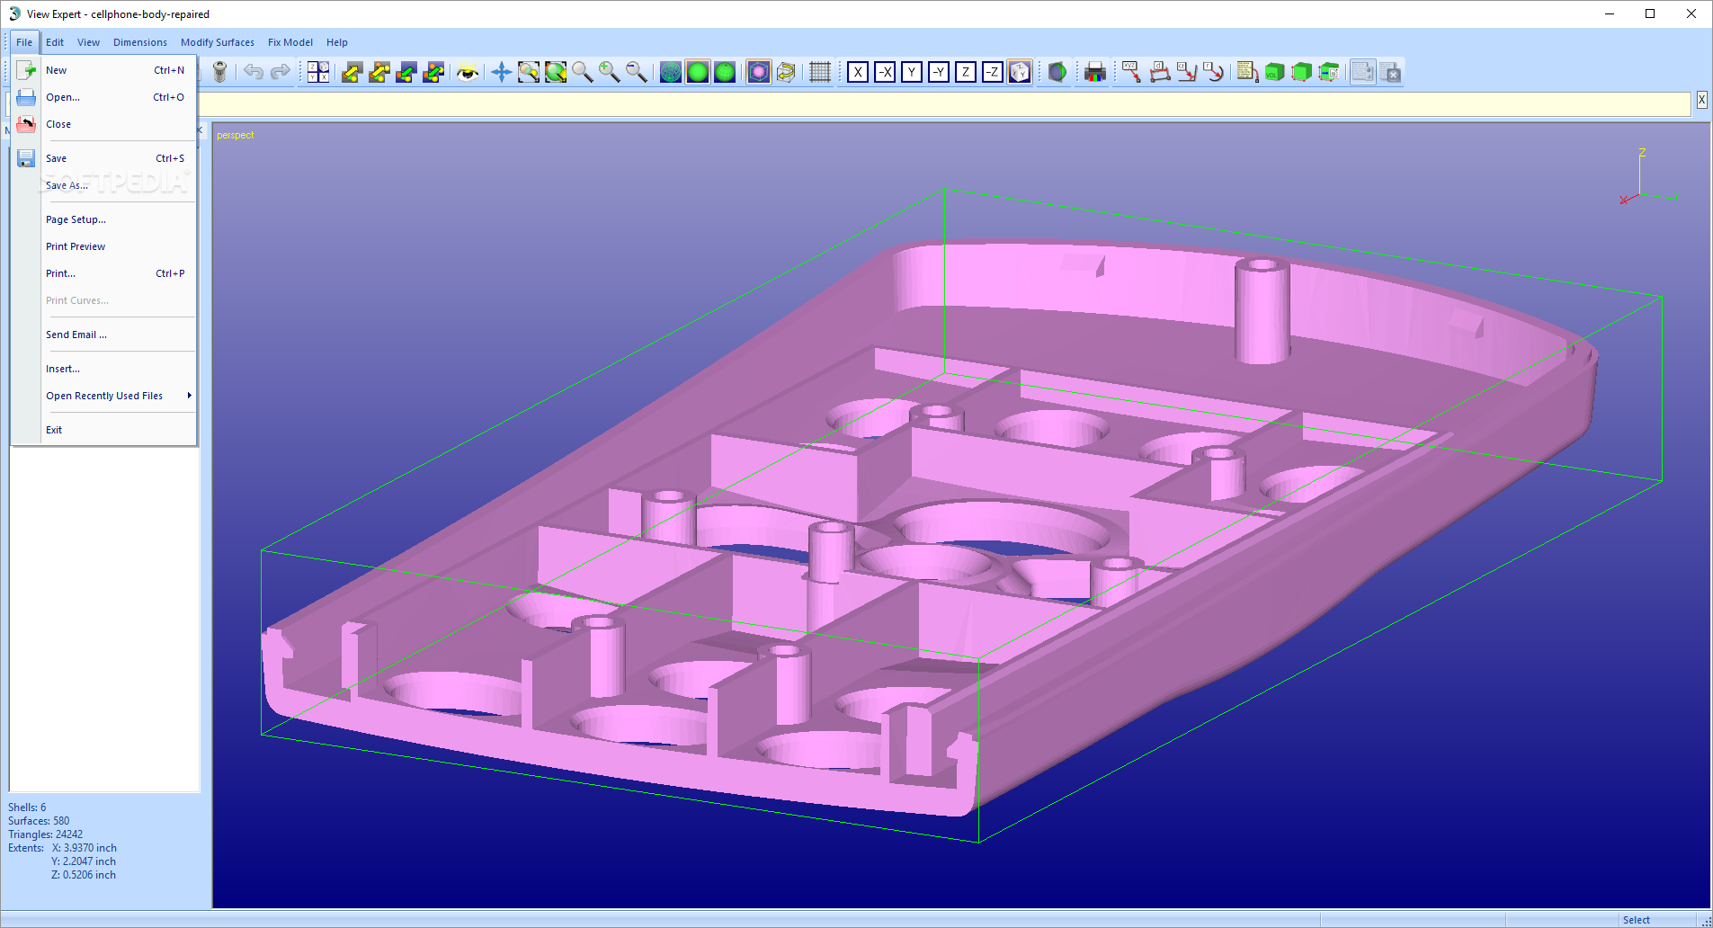Screen dimensions: 1713x928
Task: Click the XYZ axis indicator in viewport
Action: [x=1648, y=177]
